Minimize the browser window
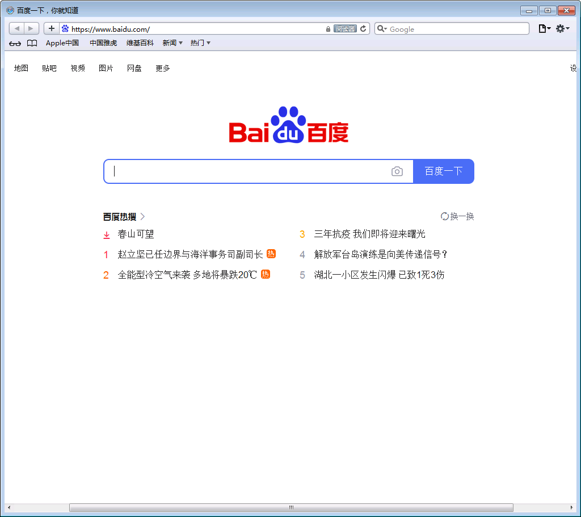 point(529,10)
